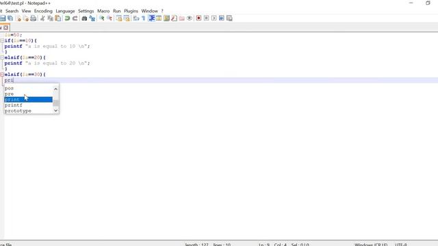Click the UTF-8 encoding status entry
The width and height of the screenshot is (438, 246).
pos(401,245)
